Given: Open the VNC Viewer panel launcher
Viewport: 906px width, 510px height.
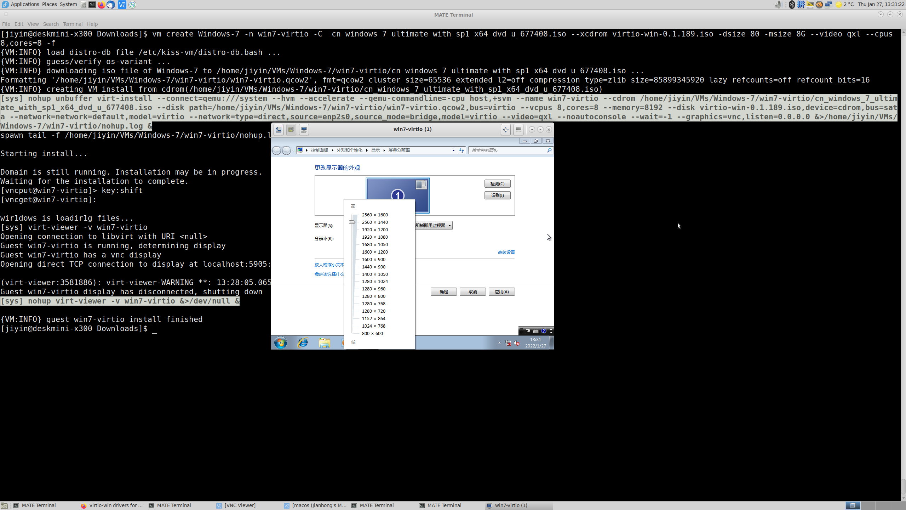Looking at the screenshot, I should point(122,5).
